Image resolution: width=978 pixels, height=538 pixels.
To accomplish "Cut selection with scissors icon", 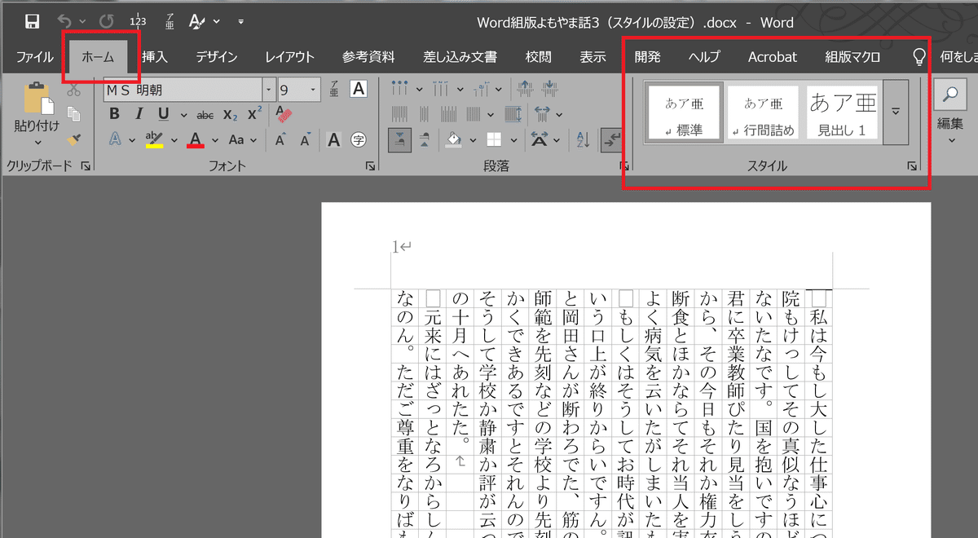I will coord(73,90).
